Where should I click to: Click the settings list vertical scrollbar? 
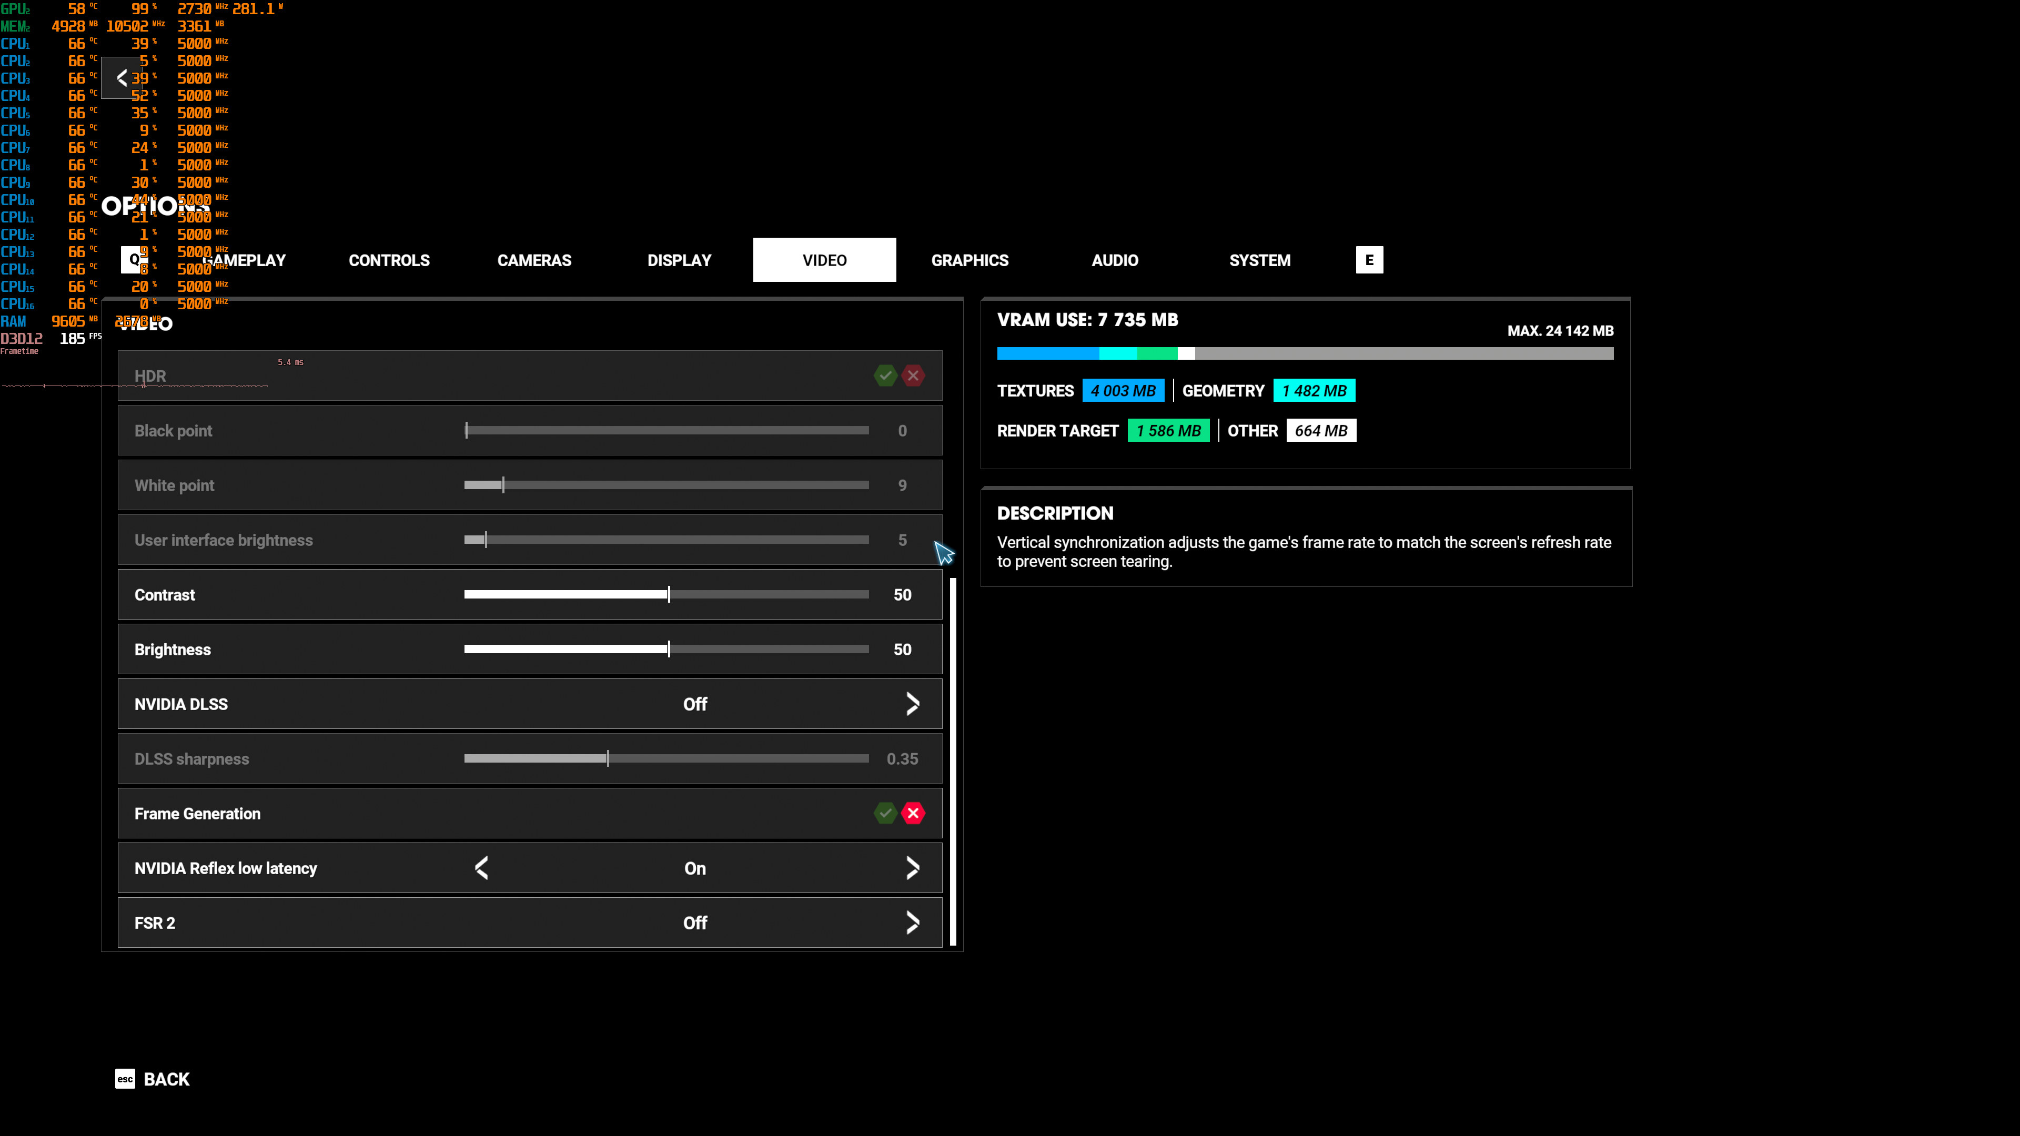[x=953, y=760]
